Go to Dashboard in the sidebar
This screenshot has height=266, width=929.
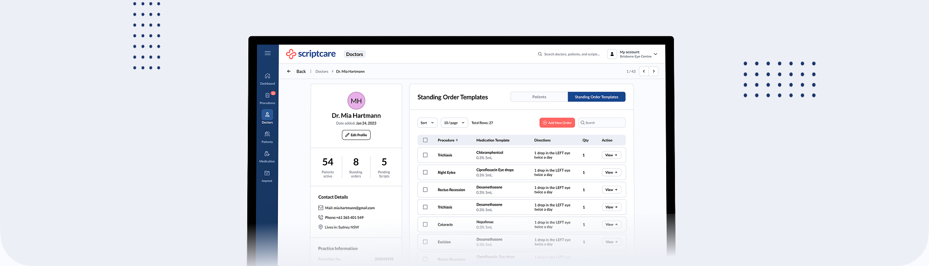point(268,78)
